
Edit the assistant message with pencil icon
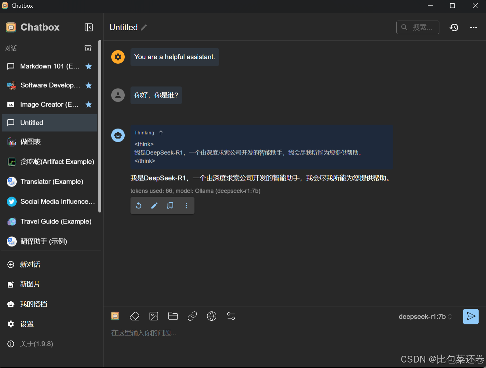coord(154,206)
